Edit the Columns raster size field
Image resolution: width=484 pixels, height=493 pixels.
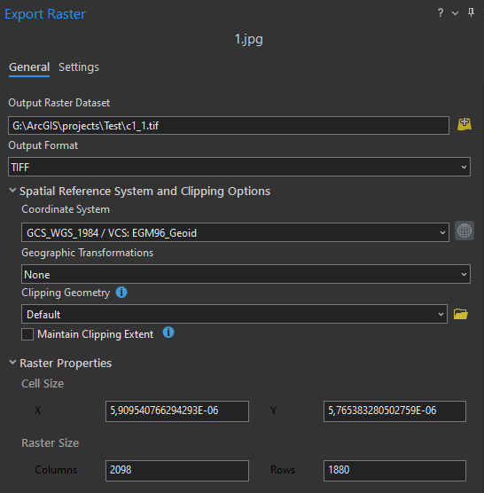click(x=177, y=471)
